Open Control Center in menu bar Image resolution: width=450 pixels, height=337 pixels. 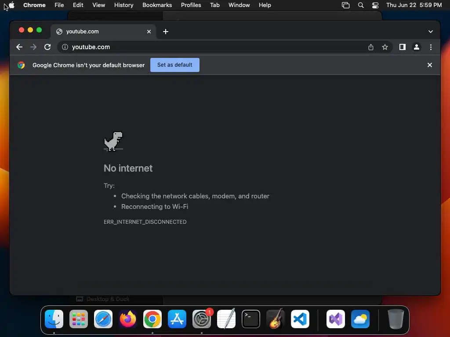click(375, 5)
